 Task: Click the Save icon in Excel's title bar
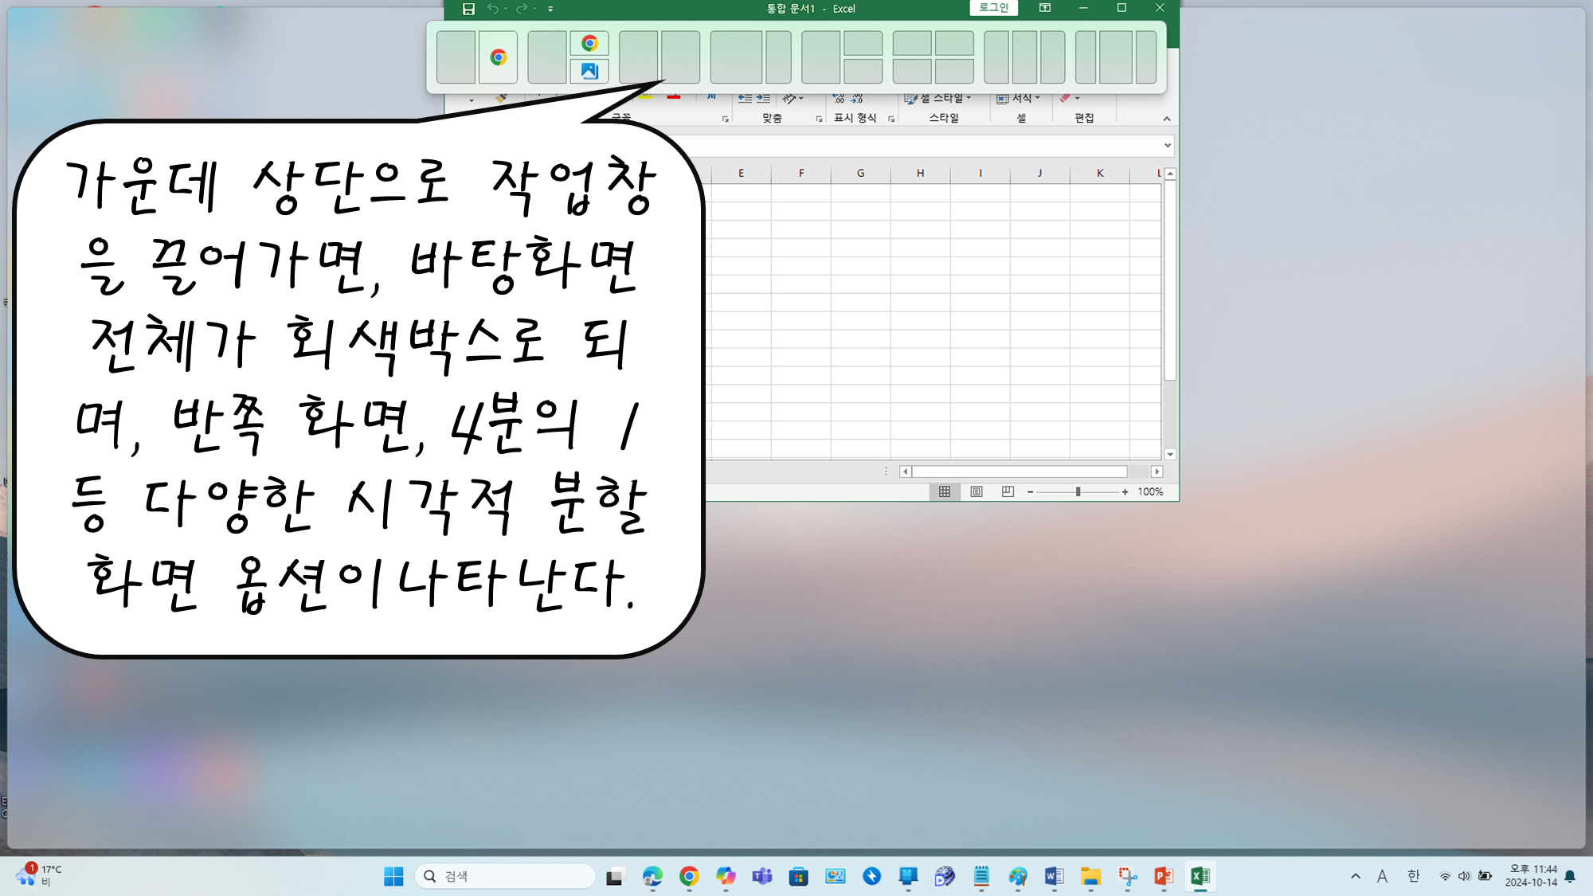coord(468,9)
